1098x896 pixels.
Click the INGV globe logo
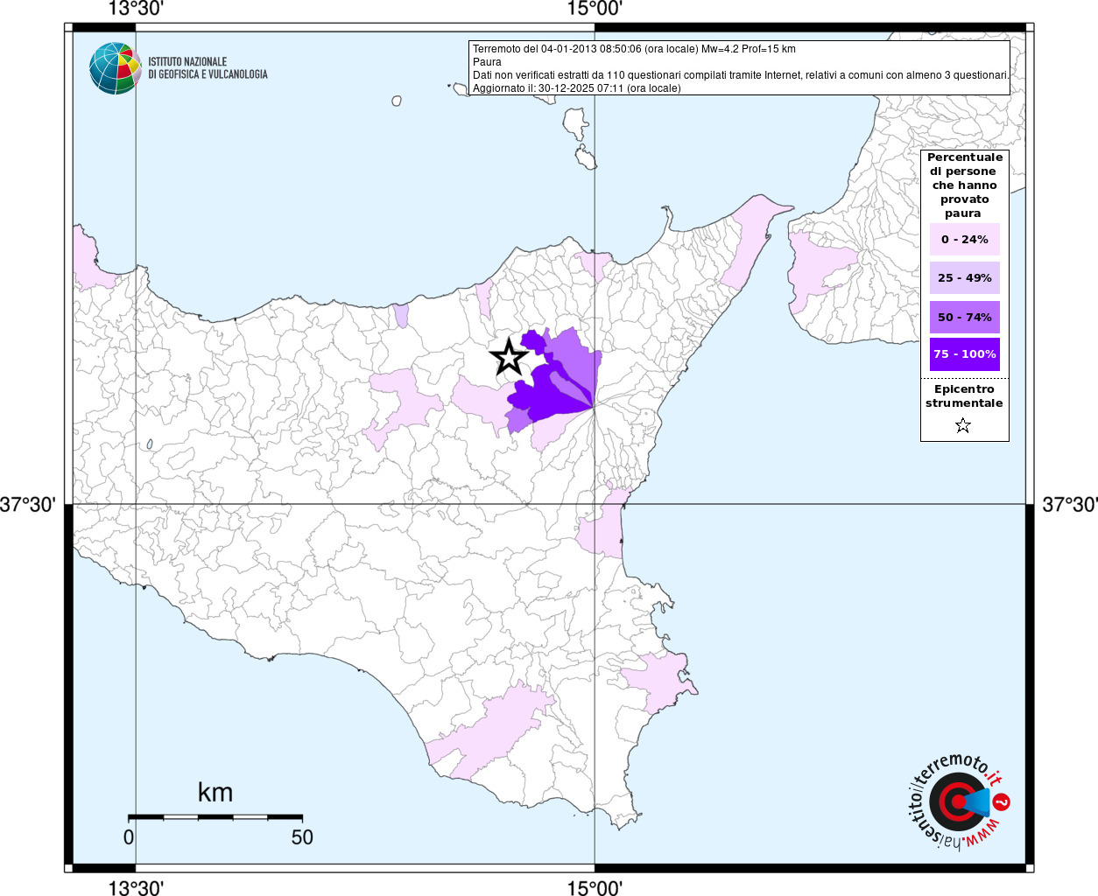pos(115,68)
